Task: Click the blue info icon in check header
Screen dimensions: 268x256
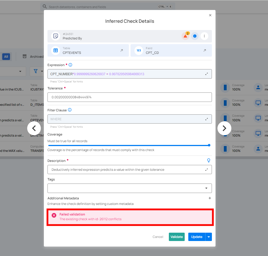Action: tap(195, 36)
